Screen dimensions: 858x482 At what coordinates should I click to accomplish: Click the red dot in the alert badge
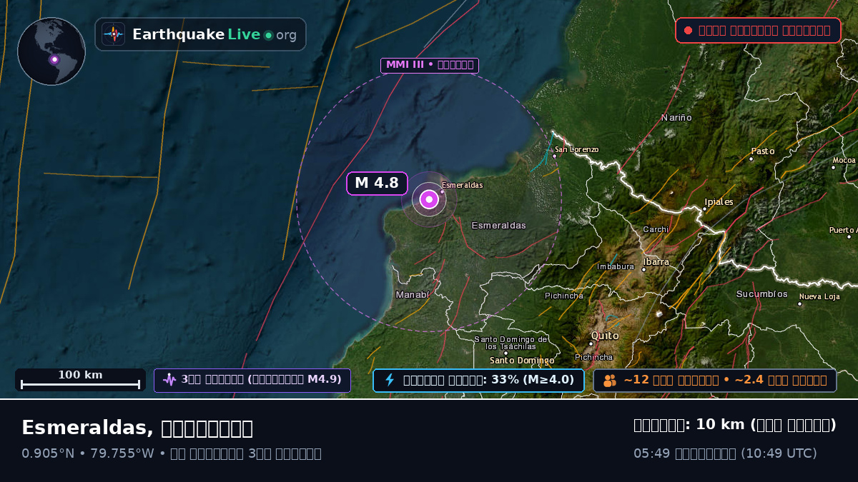(x=688, y=31)
